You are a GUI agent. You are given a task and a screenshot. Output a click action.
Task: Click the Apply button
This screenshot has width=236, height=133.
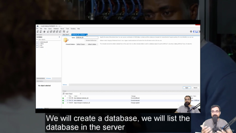[x=187, y=88]
